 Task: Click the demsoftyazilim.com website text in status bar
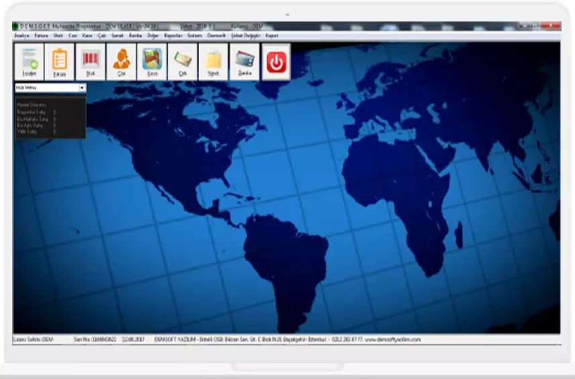395,339
